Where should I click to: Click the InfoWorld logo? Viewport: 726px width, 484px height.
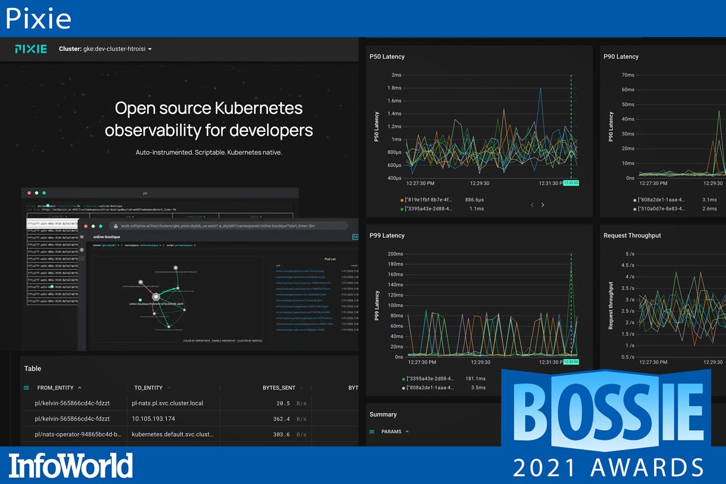pyautogui.click(x=71, y=466)
